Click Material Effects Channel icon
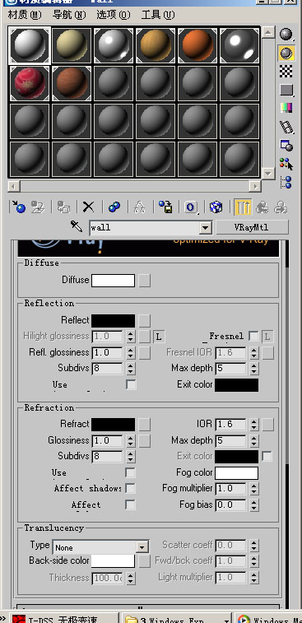Screen dimensions: 302x623 coord(191,207)
